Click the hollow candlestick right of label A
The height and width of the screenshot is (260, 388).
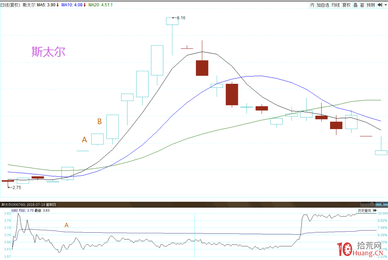pyautogui.click(x=98, y=139)
